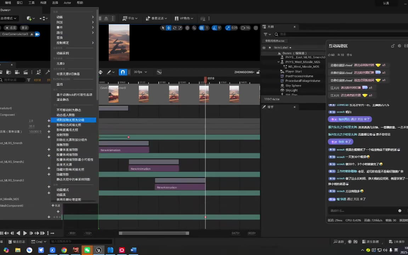408x255 pixels.
Task: Click the 输出日志 output log button
Action: (x=17, y=242)
